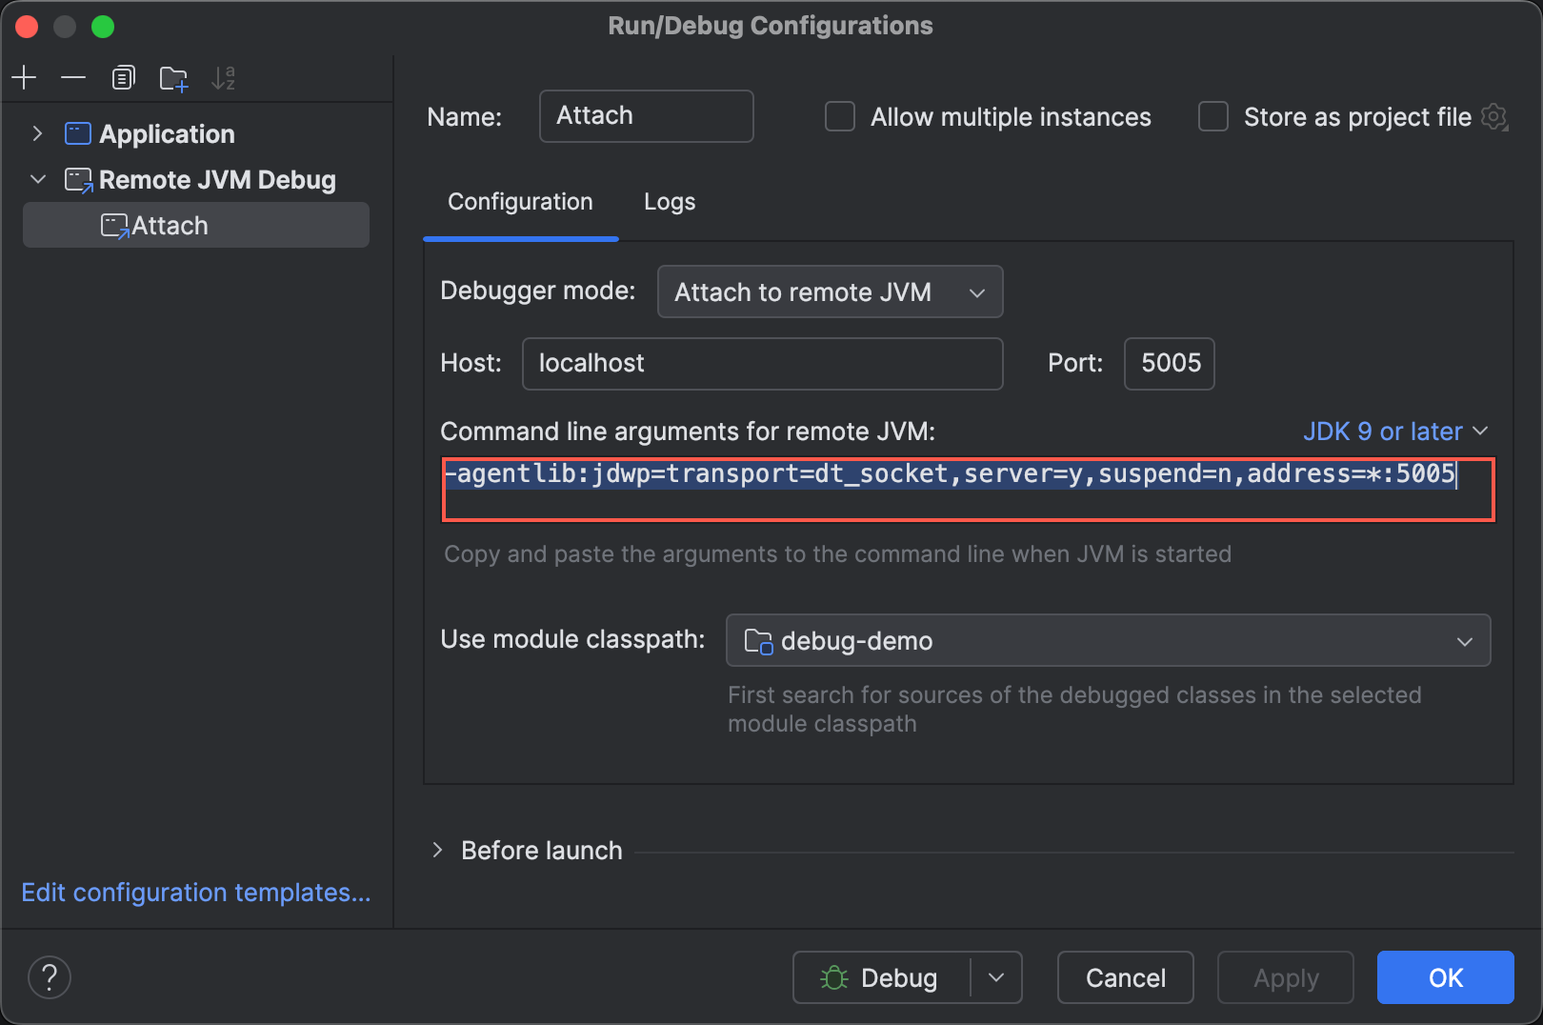1543x1025 pixels.
Task: Open help via the question mark icon
Action: point(49,976)
